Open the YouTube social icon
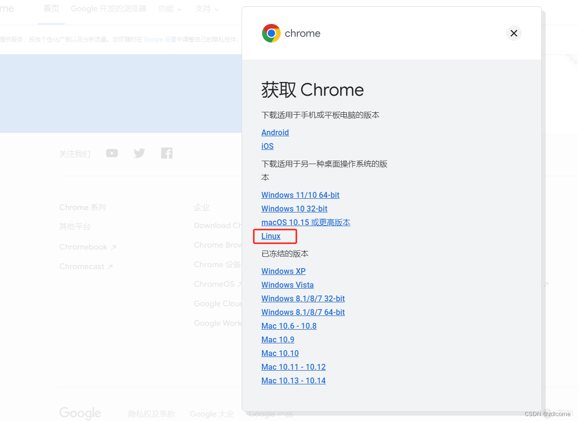 click(111, 153)
